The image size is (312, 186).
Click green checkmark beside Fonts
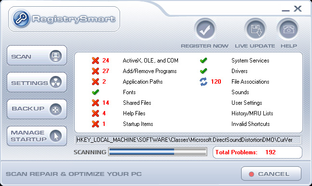[95, 92]
